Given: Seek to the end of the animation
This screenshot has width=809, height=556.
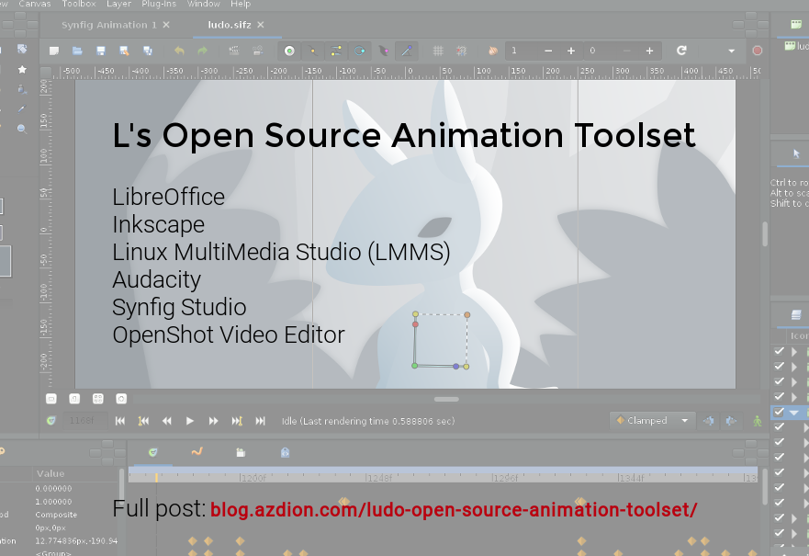Looking at the screenshot, I should [261, 421].
